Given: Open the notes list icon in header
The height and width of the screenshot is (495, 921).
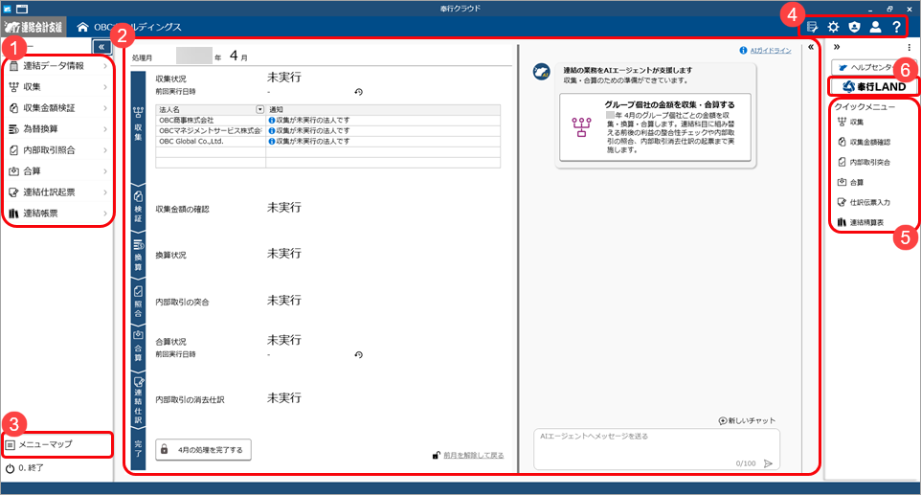Looking at the screenshot, I should click(x=812, y=27).
